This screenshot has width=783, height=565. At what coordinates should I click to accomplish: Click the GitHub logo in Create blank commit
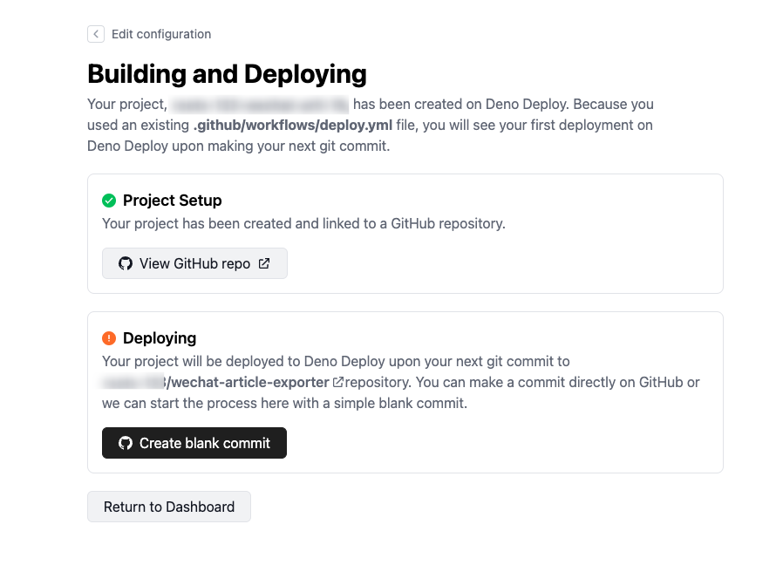coord(126,443)
